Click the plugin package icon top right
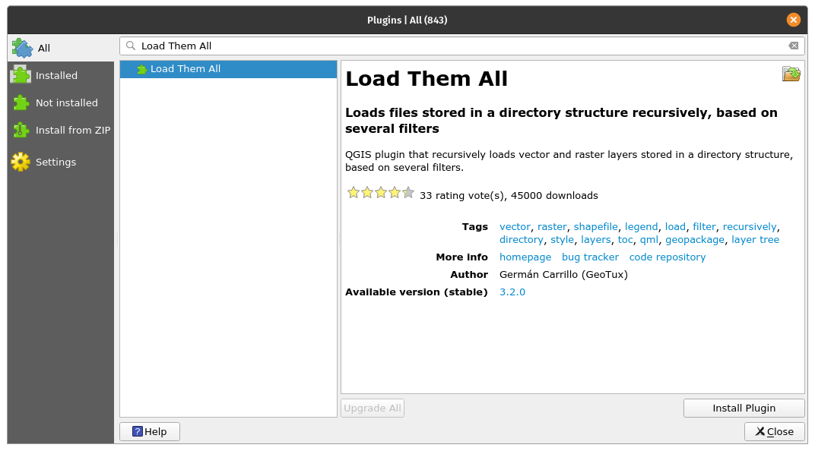 pos(791,74)
